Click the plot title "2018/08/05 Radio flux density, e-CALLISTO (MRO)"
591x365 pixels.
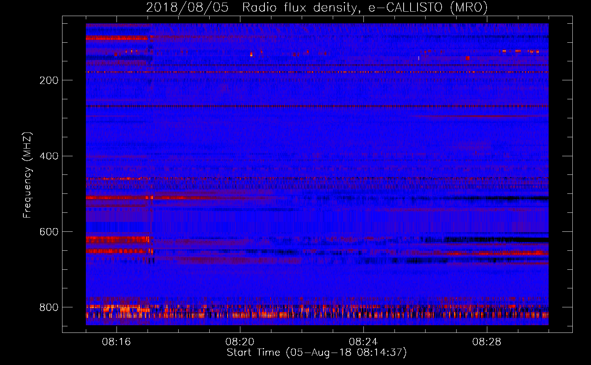coord(317,8)
